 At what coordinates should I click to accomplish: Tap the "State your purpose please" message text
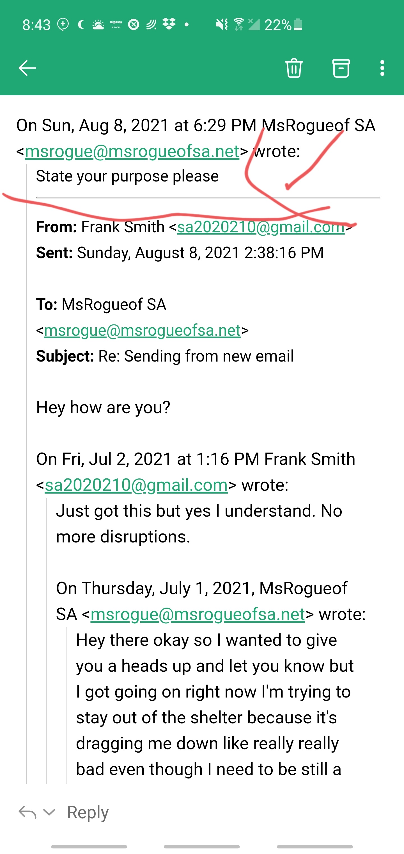pyautogui.click(x=127, y=176)
